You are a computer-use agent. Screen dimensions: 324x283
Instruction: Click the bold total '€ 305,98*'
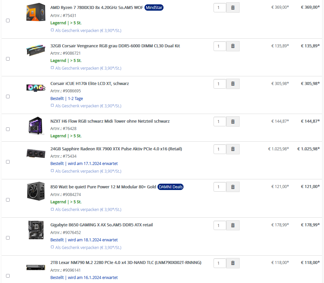point(310,83)
